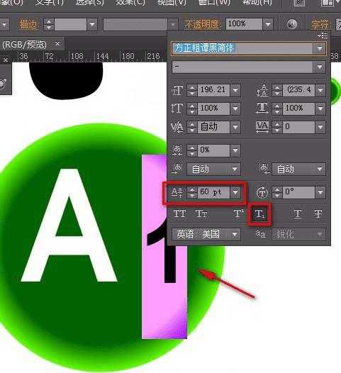The height and width of the screenshot is (373, 341).
Task: Click the 描边 stroke link
Action: 28,25
